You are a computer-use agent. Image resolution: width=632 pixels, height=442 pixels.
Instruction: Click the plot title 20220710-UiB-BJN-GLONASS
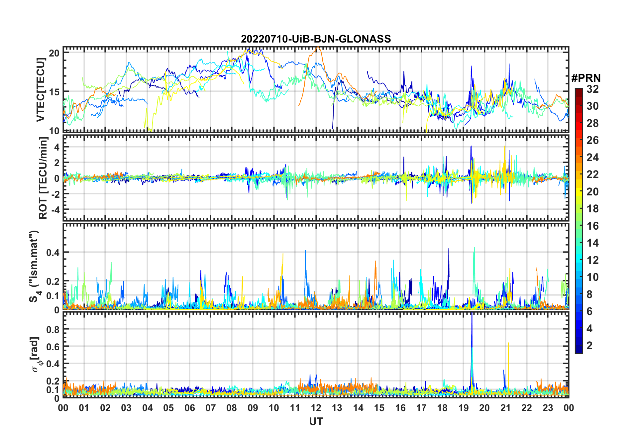pyautogui.click(x=316, y=39)
